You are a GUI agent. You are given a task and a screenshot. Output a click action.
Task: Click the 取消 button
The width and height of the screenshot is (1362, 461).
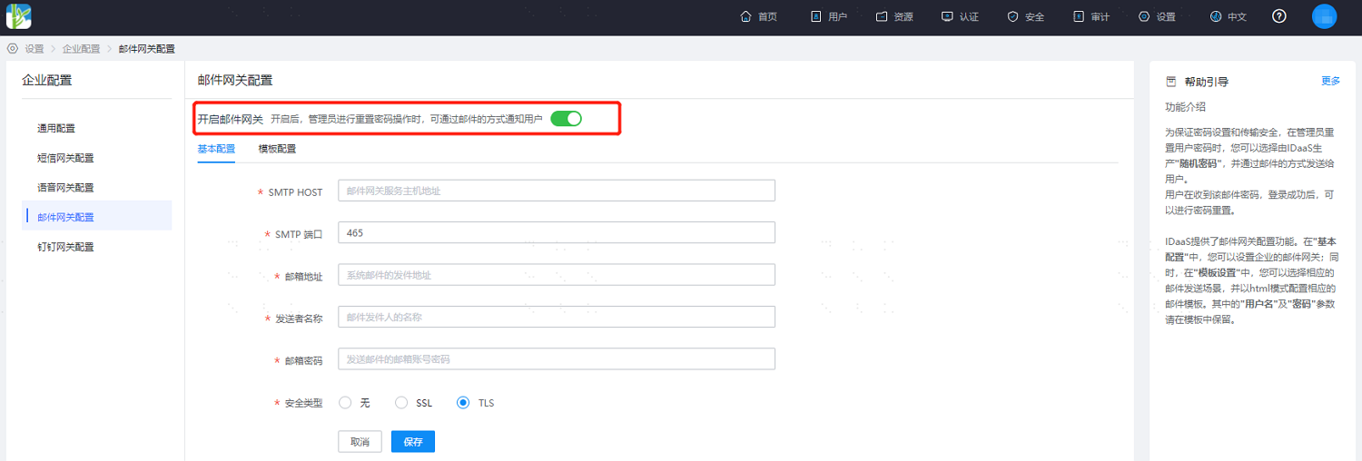point(360,442)
